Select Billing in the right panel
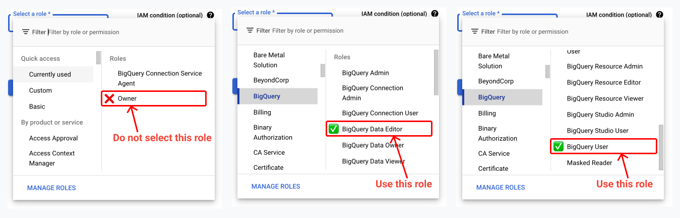 pyautogui.click(x=502, y=113)
